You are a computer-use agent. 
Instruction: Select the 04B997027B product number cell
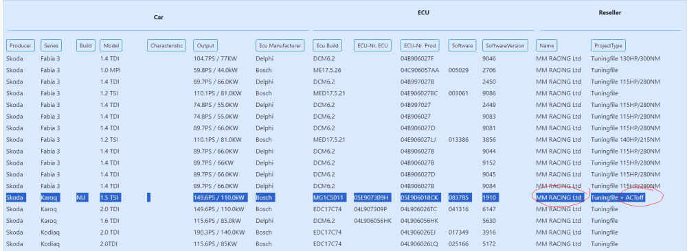click(x=417, y=82)
